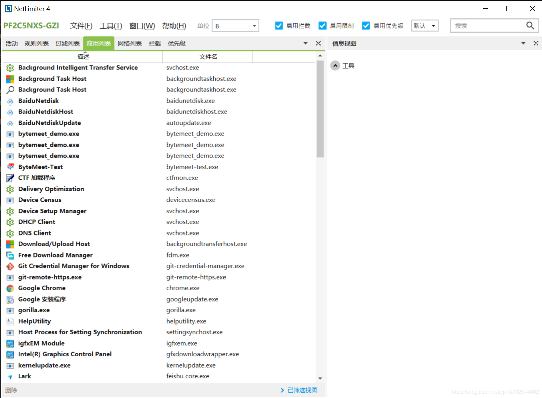Open the 文件(F) menu
Image resolution: width=542 pixels, height=398 pixels.
click(x=81, y=26)
